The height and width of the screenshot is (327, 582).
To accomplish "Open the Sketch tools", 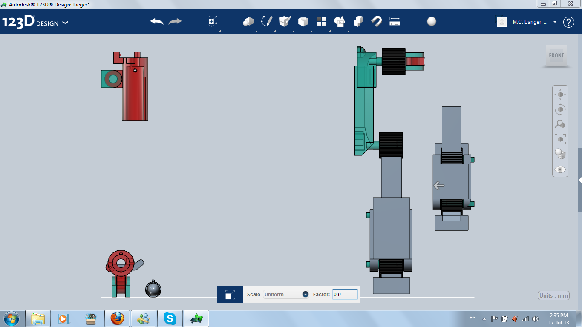I will (267, 21).
